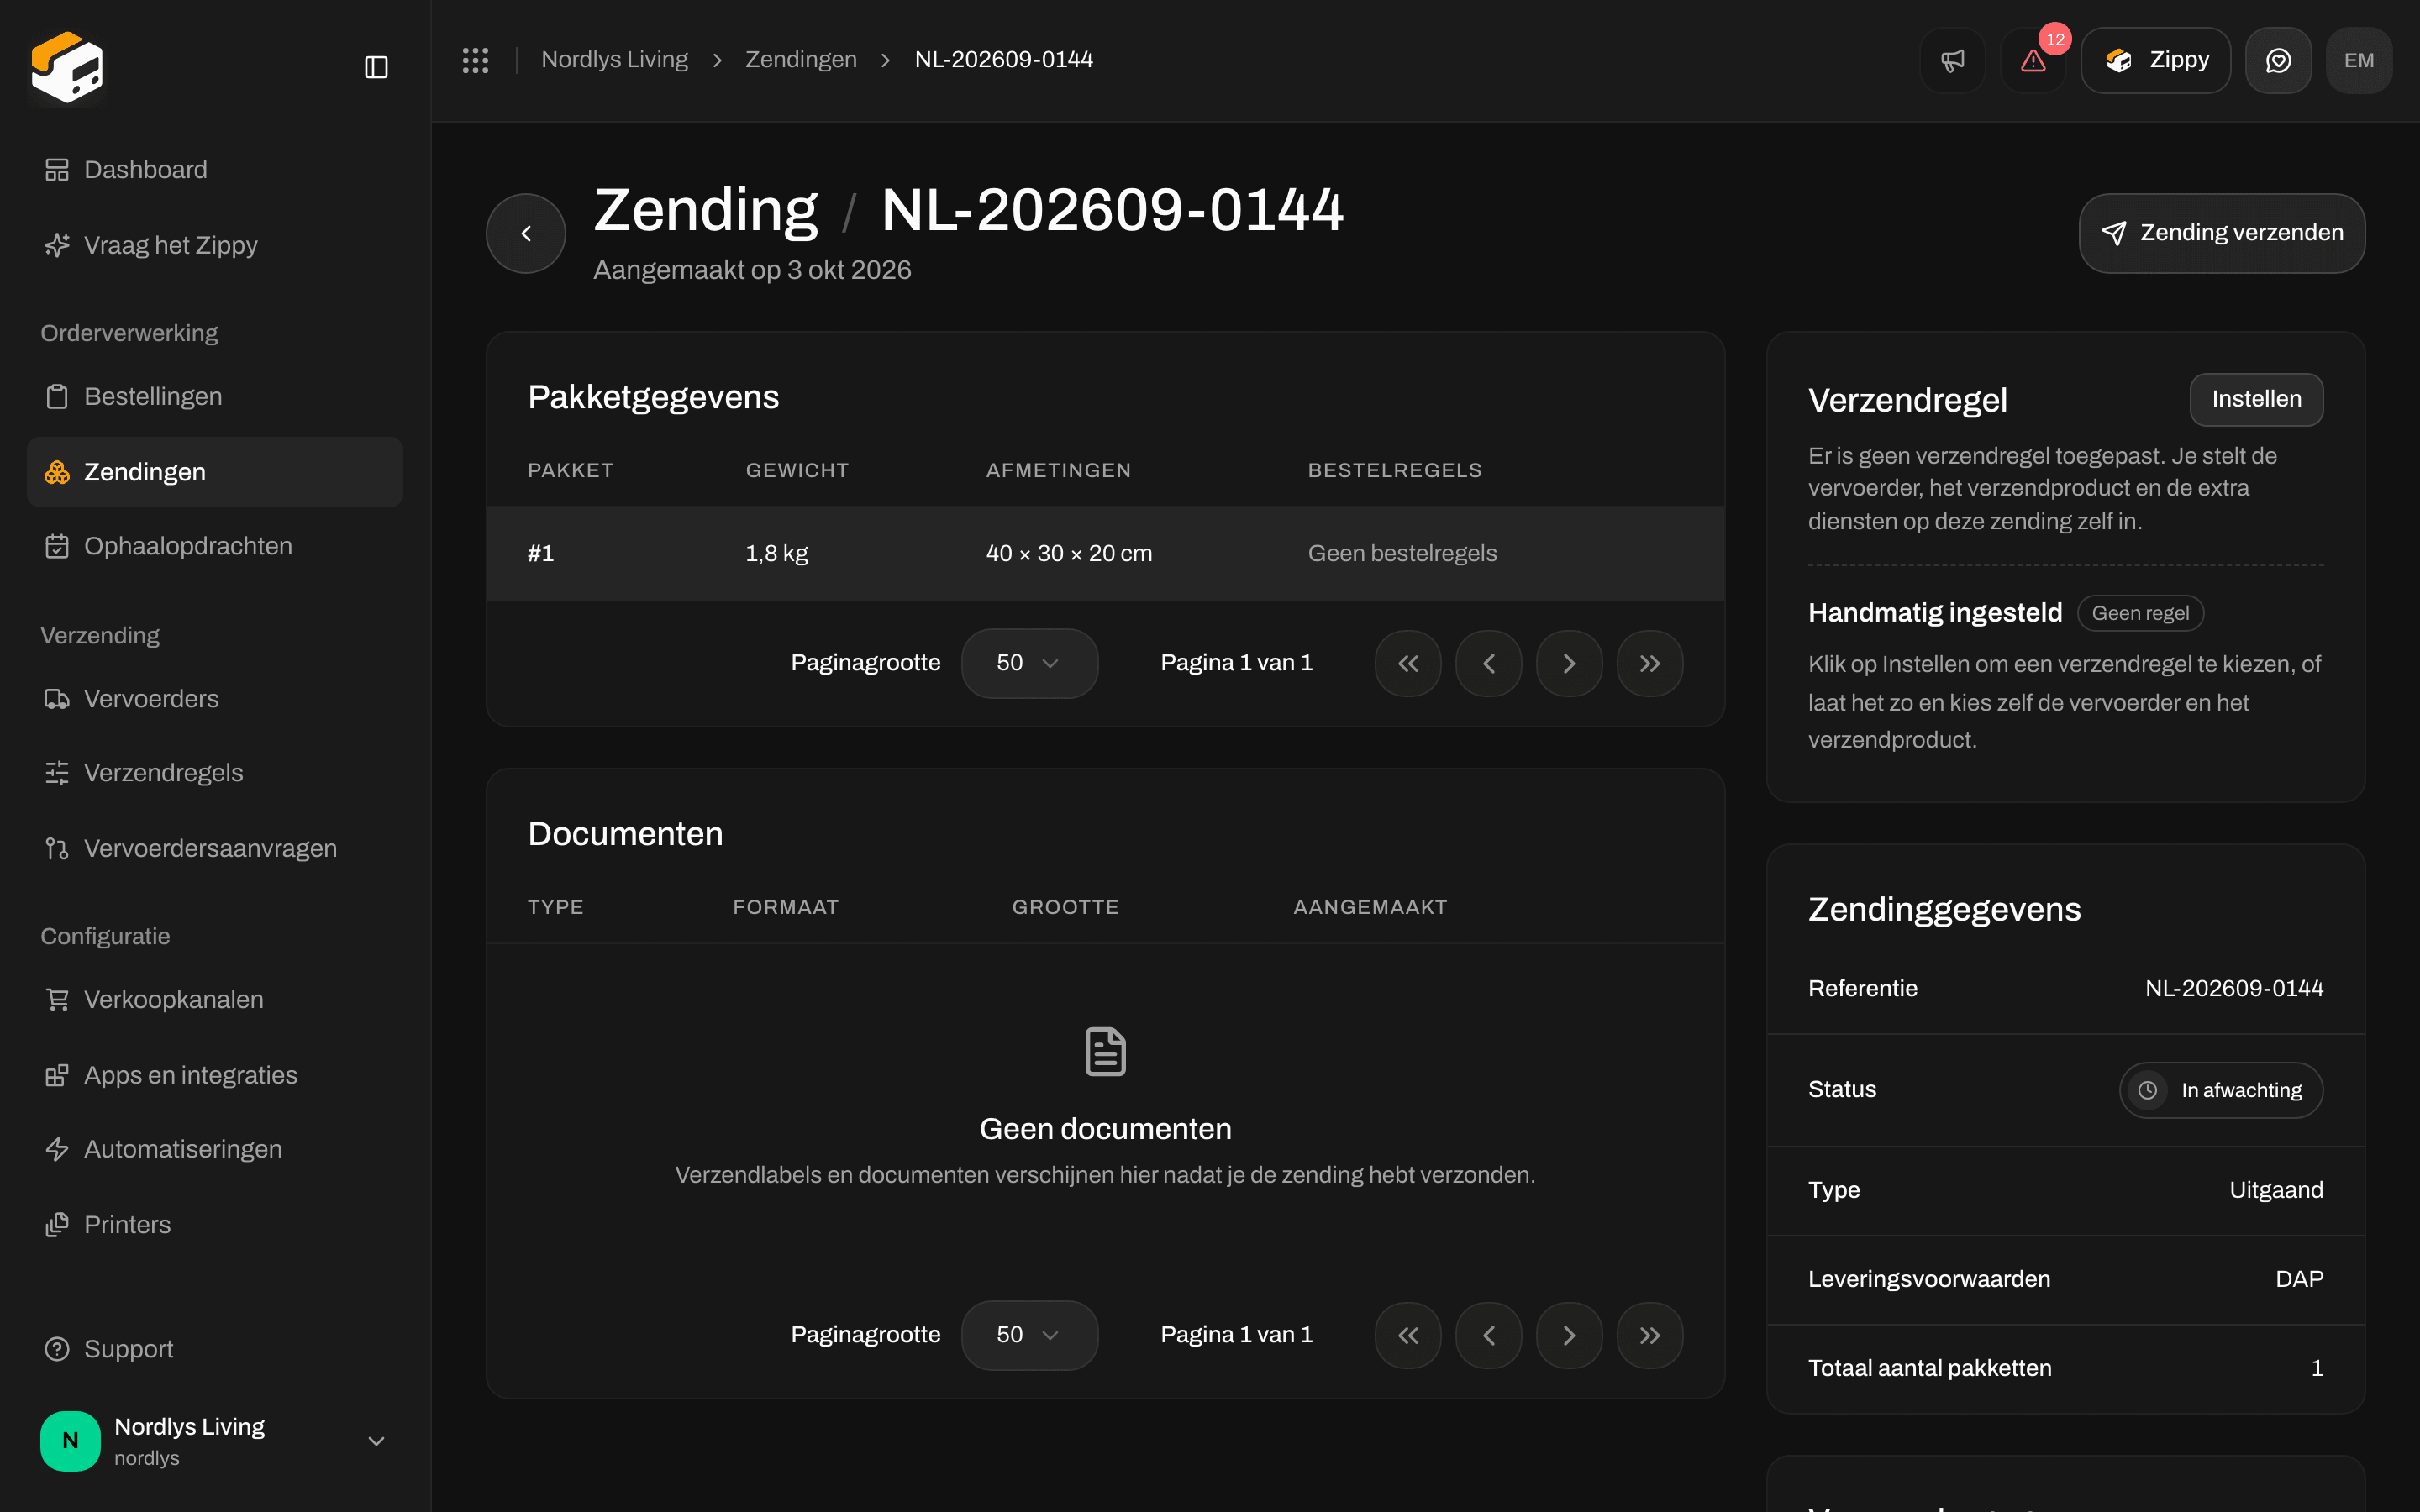Click the AANGEMAAKT column header in Documenten
This screenshot has width=2420, height=1512.
coord(1370,907)
